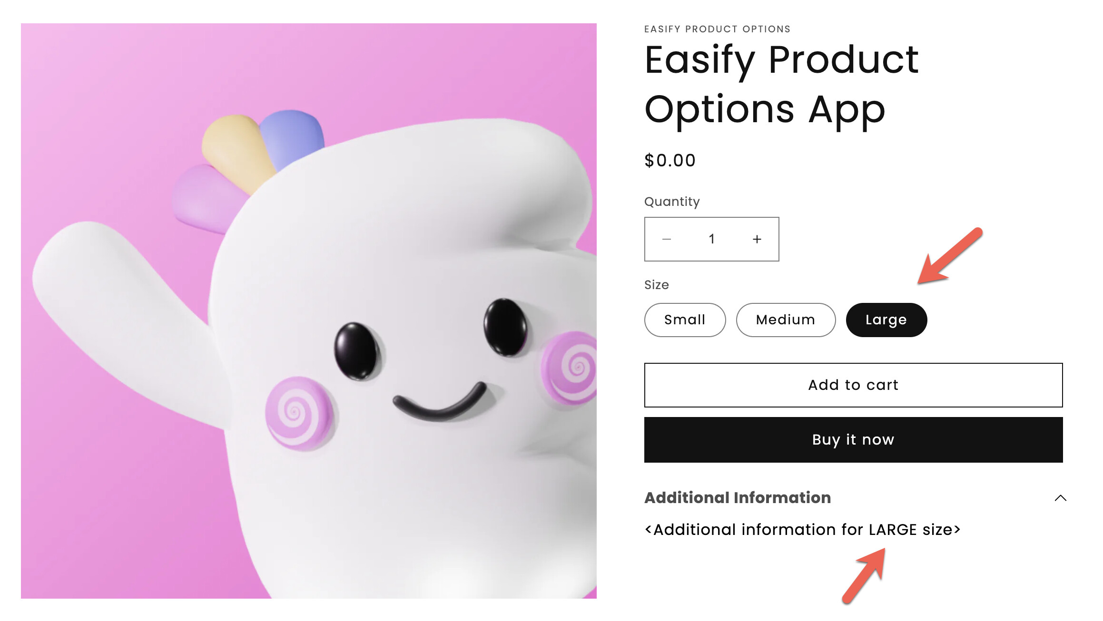Increase quantity with the plus icon
The image size is (1103, 621).
tap(757, 239)
